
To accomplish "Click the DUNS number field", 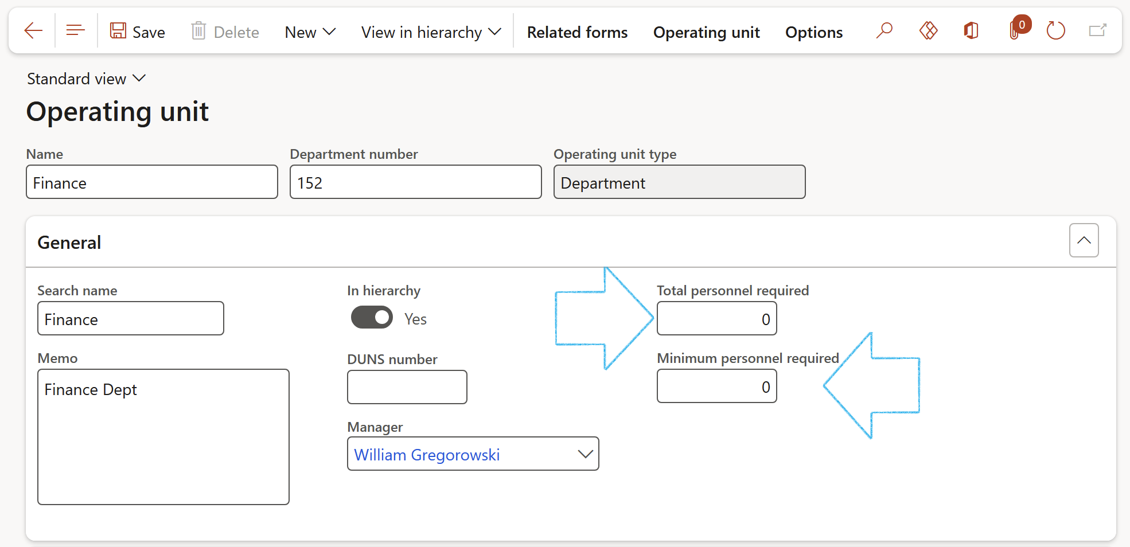I will [x=407, y=388].
